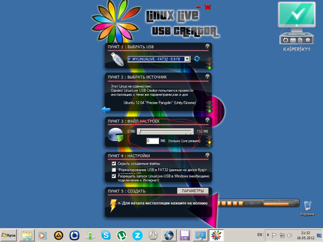Open help for step 4 Settings
323x242 pixels.
point(208,155)
